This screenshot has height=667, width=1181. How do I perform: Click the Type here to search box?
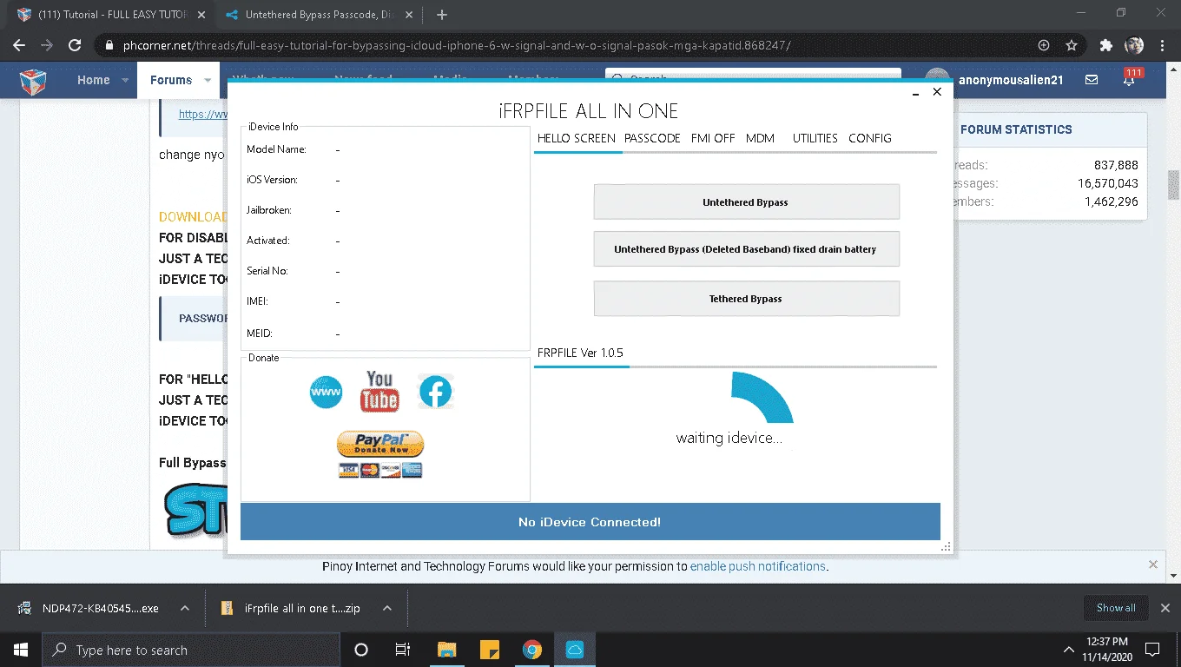[x=191, y=650]
